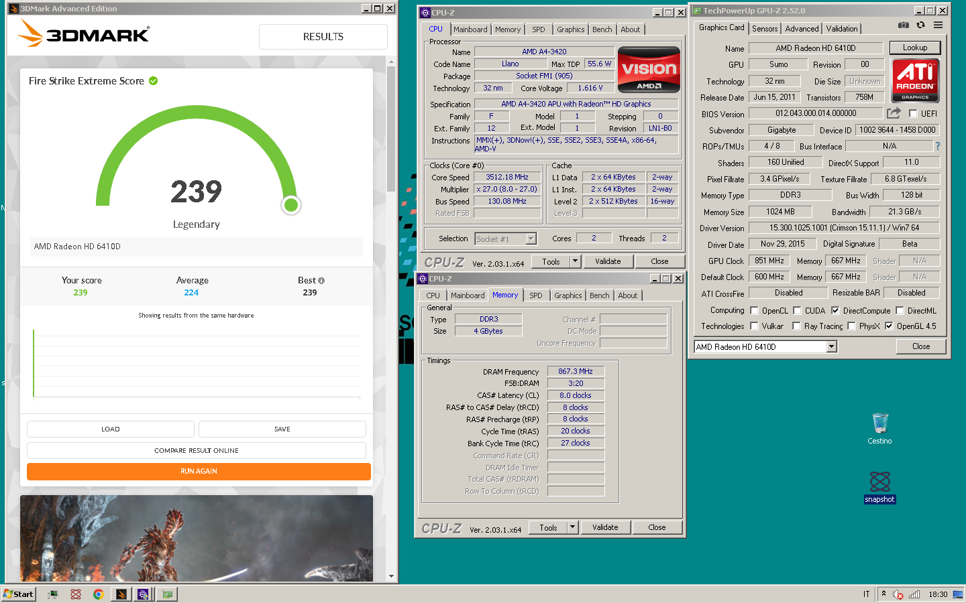Screen dimensions: 966x603
Task: Open the GPU-Z hamburger menu
Action: tap(938, 25)
